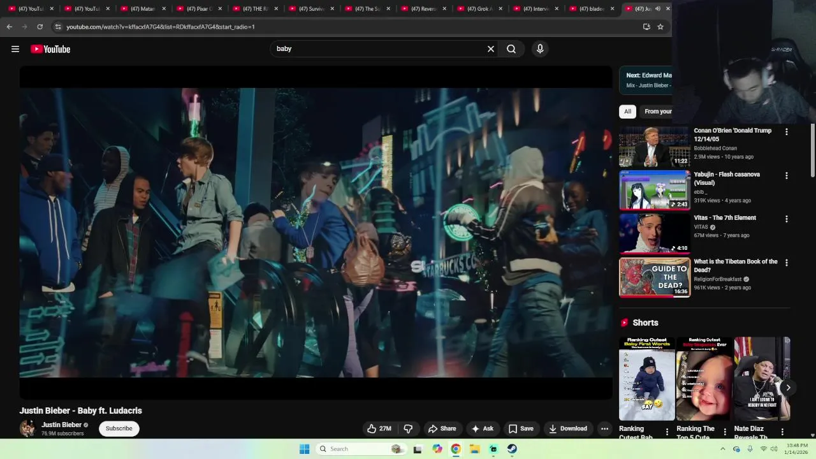This screenshot has height=459, width=816.
Task: Share the Justin Bieber video
Action: [442, 428]
